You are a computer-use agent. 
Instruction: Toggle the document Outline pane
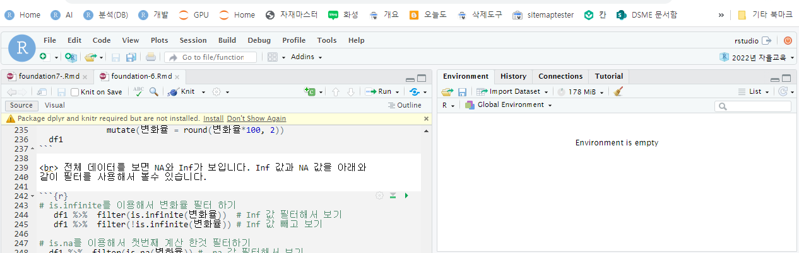tap(404, 105)
